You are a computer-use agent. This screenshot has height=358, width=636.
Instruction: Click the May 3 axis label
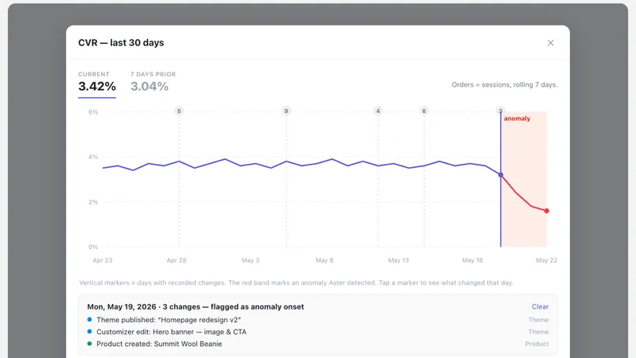(x=250, y=260)
